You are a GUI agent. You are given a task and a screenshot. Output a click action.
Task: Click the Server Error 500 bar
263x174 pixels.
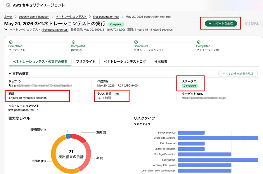[191, 133]
